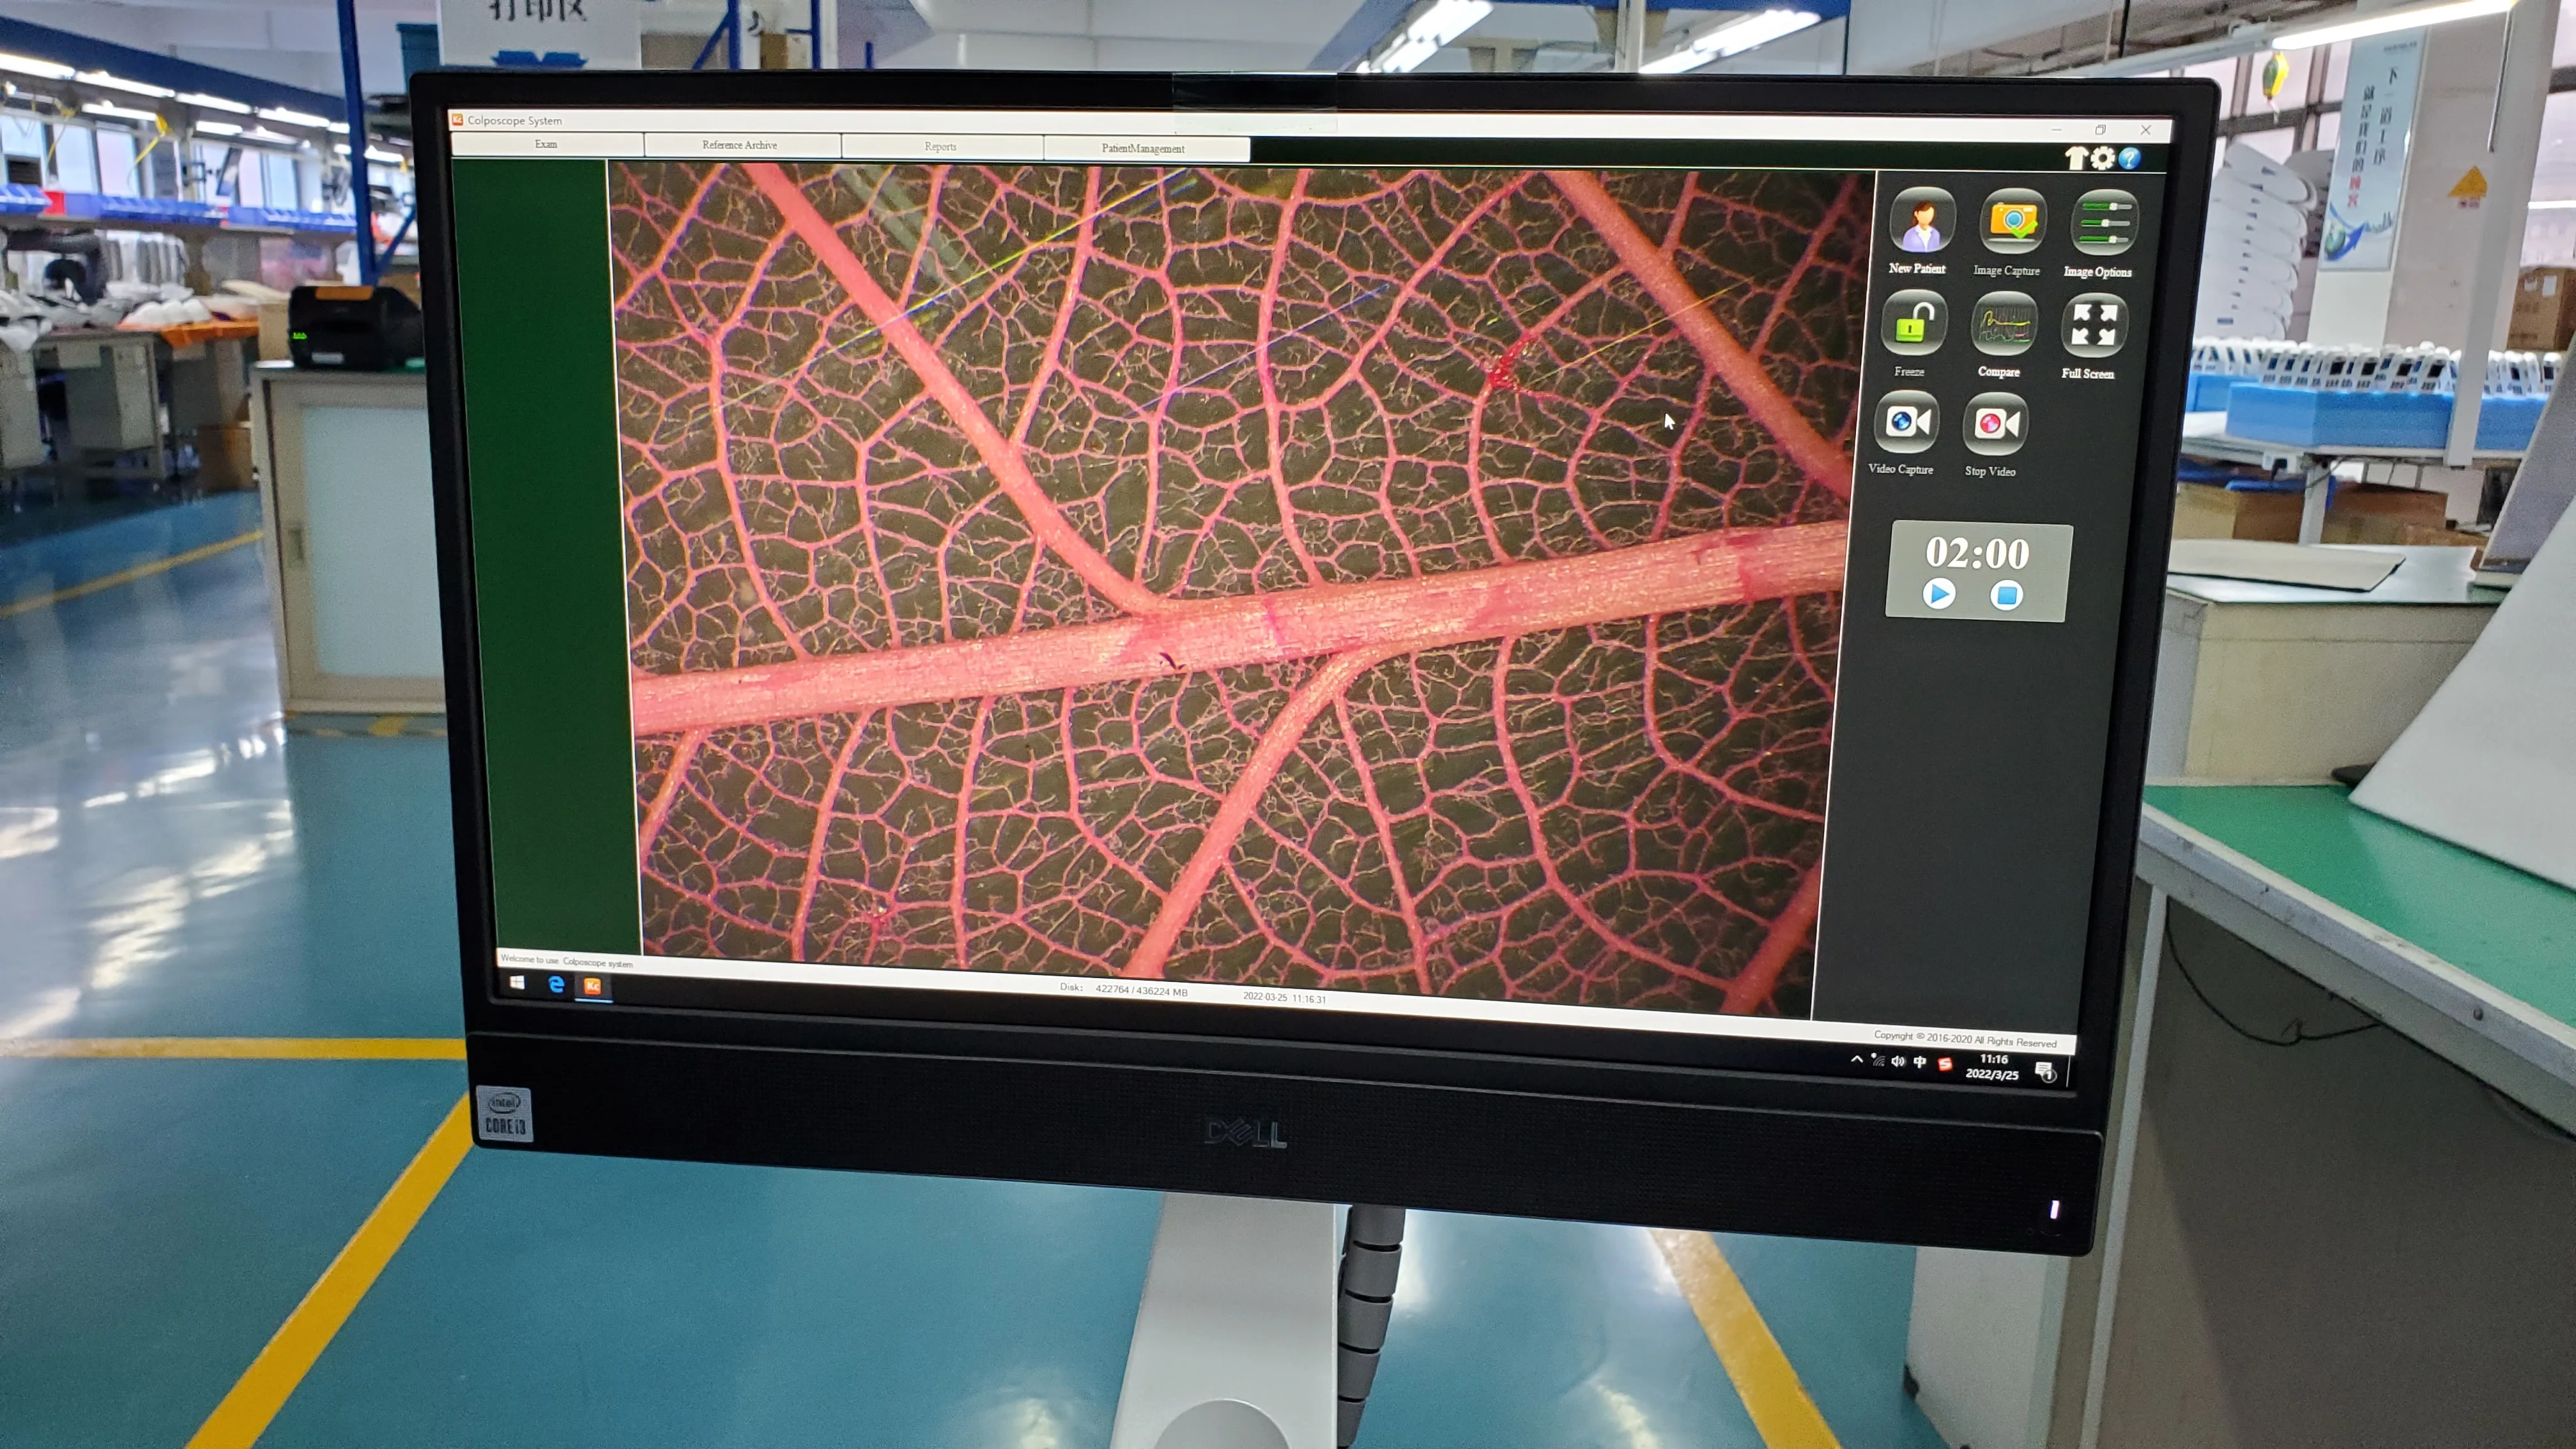The image size is (2576, 1449).
Task: Switch to the Exam tab
Action: 546,144
